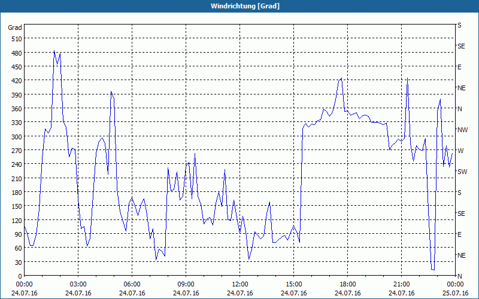
Task: Click the 03:00 time axis label
Action: pos(78,285)
